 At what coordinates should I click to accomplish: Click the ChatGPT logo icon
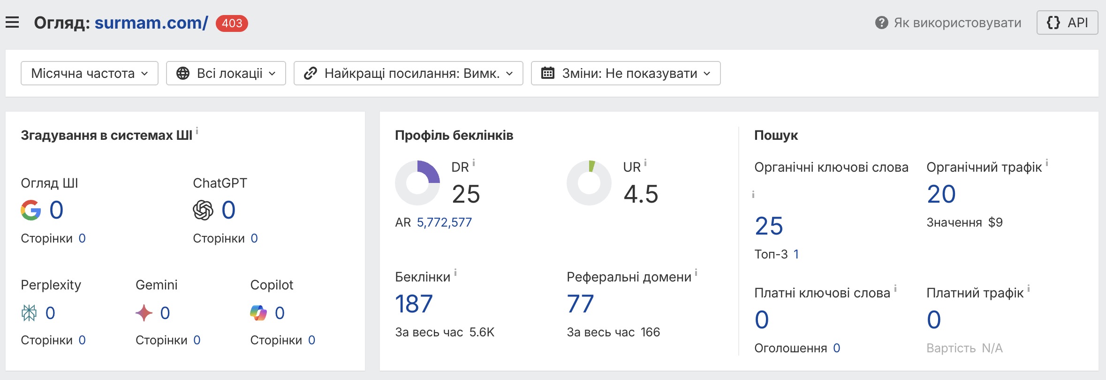(x=203, y=210)
